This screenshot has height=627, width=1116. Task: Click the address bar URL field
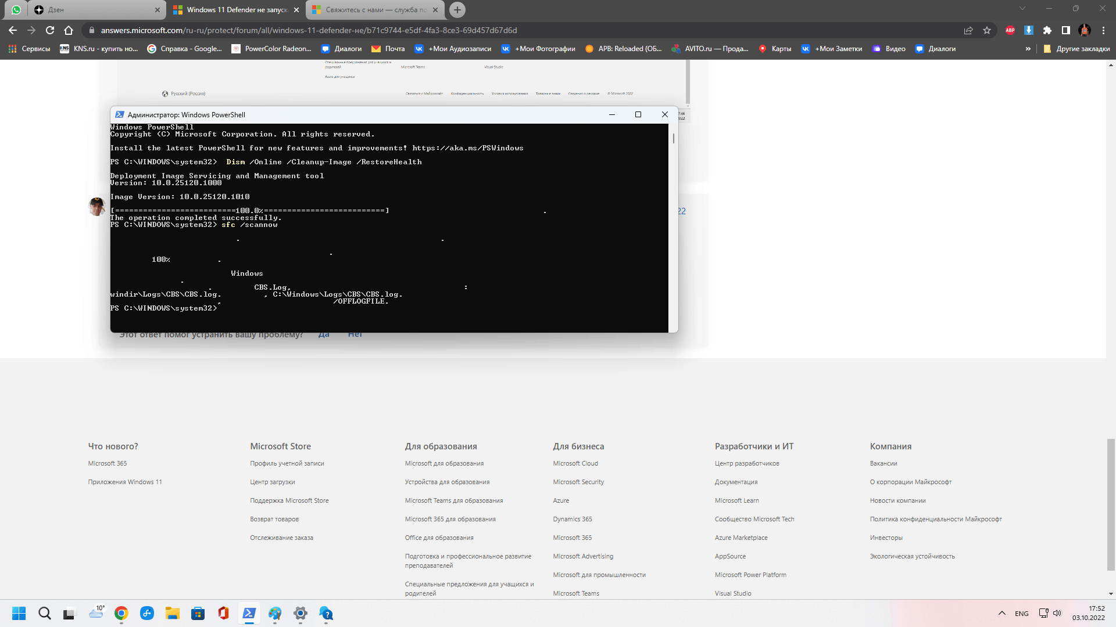[523, 30]
